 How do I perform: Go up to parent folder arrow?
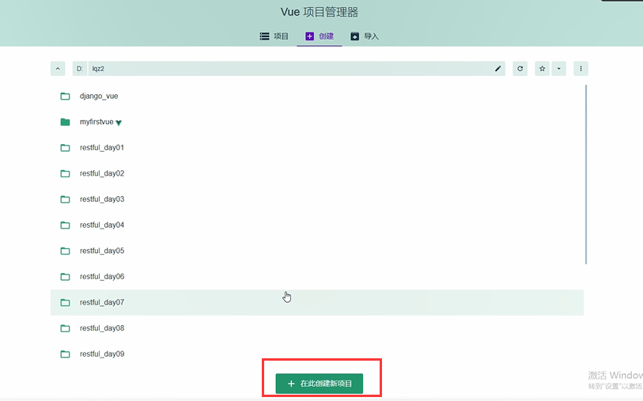(58, 69)
